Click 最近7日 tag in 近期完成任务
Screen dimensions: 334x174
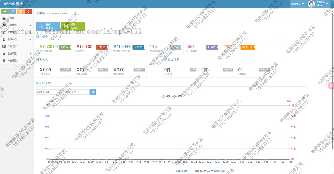coord(228,70)
